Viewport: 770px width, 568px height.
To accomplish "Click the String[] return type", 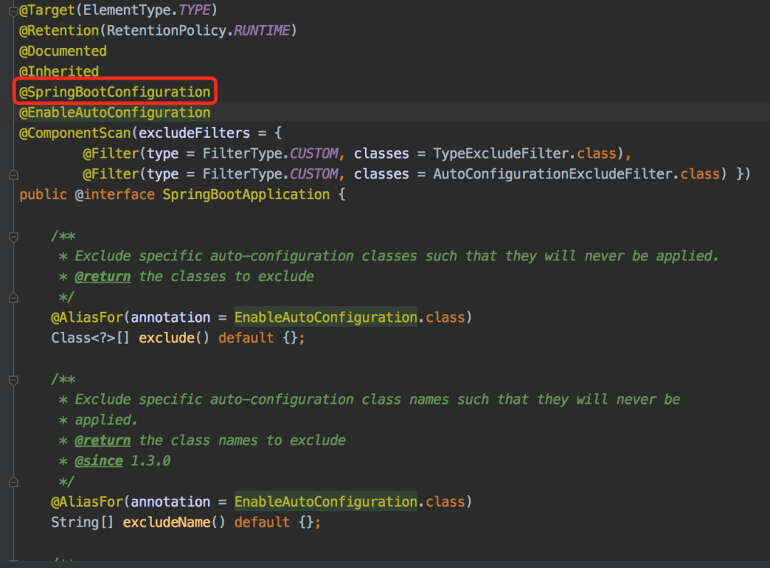I will (x=83, y=522).
